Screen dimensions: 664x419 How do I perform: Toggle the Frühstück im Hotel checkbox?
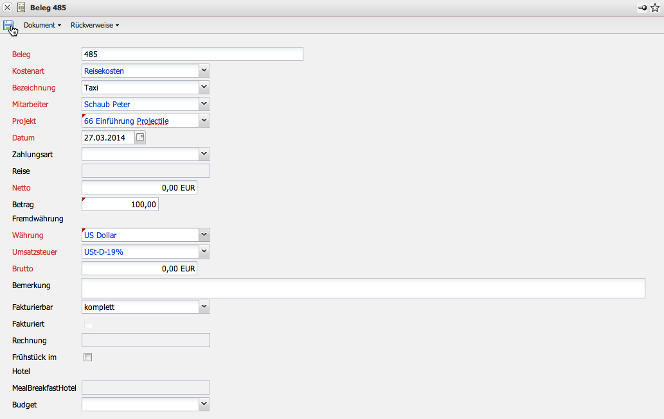[x=87, y=357]
